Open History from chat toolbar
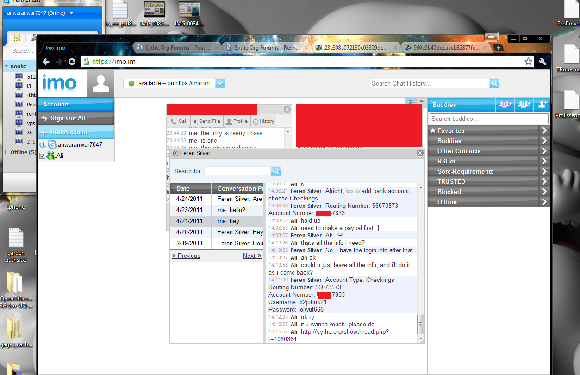The image size is (580, 375). click(263, 121)
